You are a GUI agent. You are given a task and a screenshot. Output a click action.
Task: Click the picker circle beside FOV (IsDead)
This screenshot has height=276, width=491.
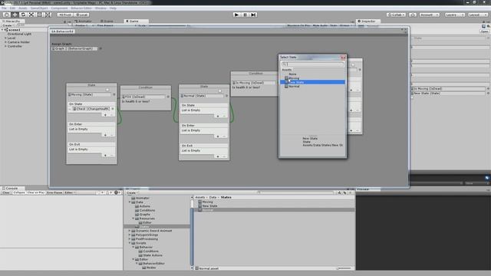tap(168, 97)
